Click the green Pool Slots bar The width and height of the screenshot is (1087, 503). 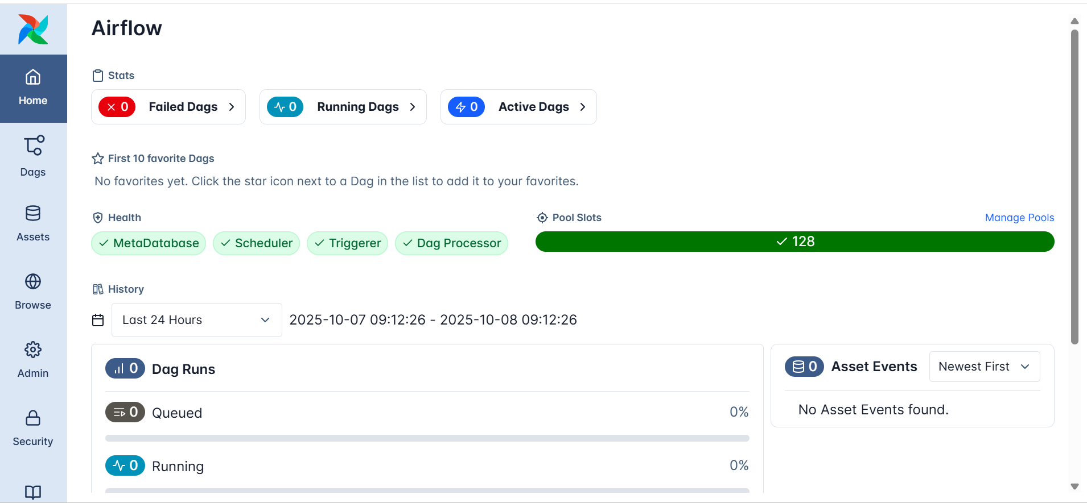point(794,242)
